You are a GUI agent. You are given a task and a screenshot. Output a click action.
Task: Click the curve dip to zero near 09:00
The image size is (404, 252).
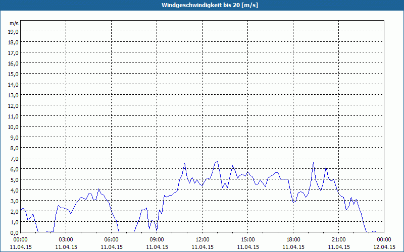157,230
